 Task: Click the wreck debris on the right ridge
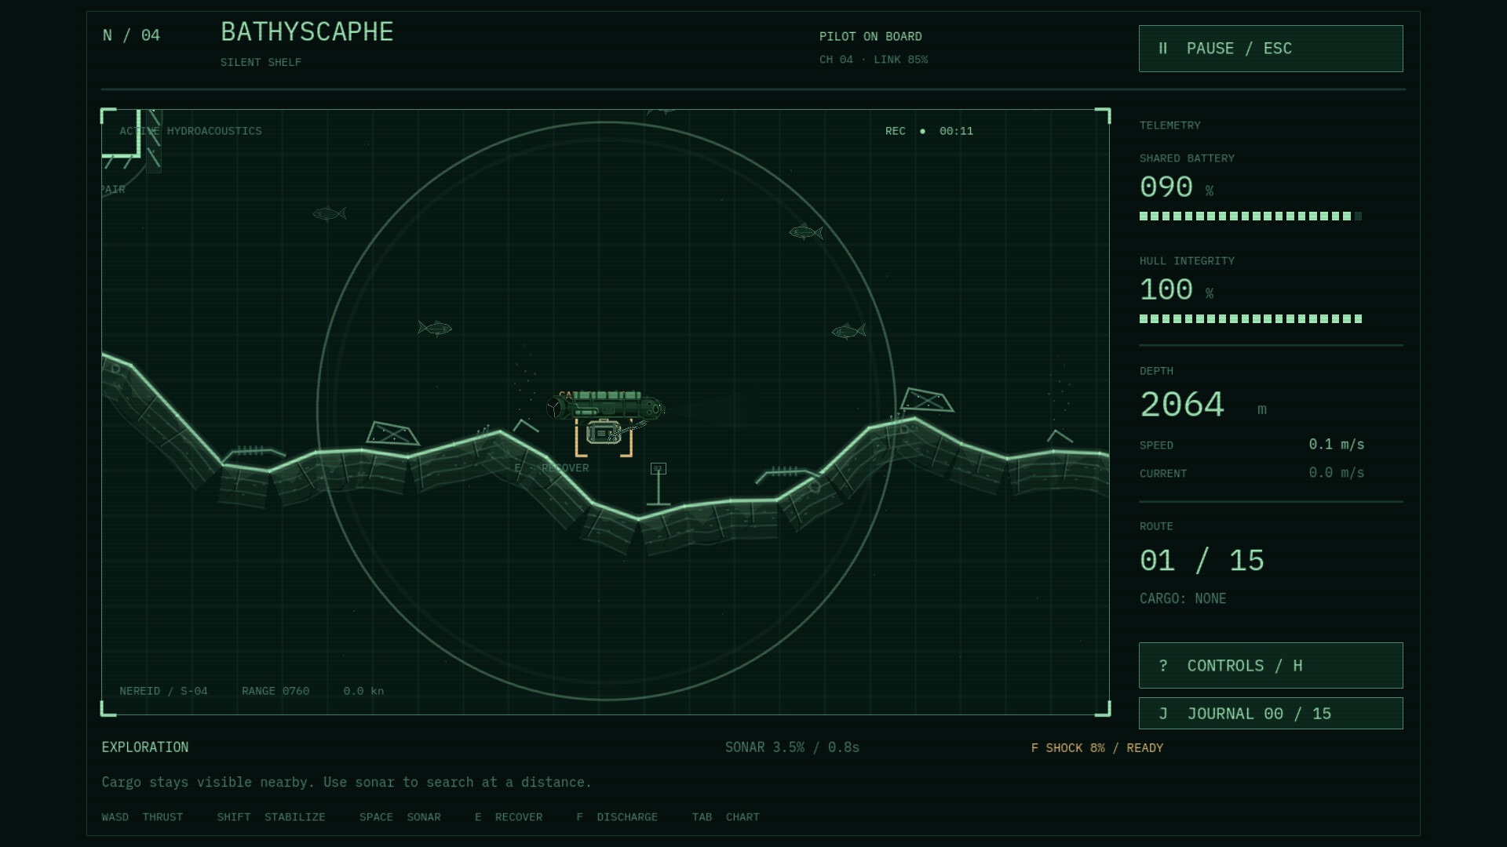tap(927, 400)
